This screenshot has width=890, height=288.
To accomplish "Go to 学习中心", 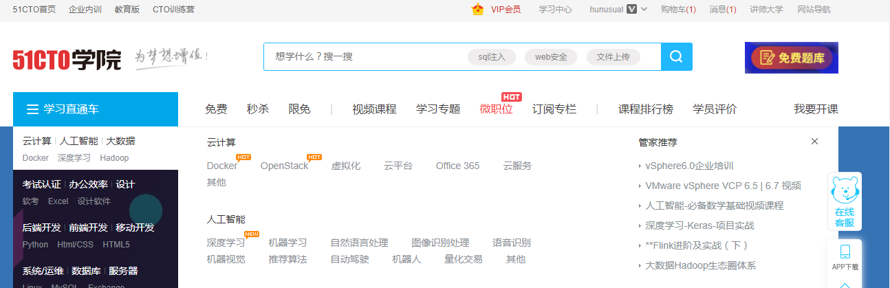I will point(555,10).
